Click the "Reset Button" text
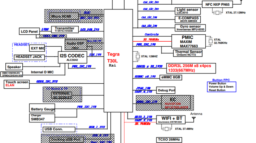This screenshot has height=143, width=256. pyautogui.click(x=217, y=90)
